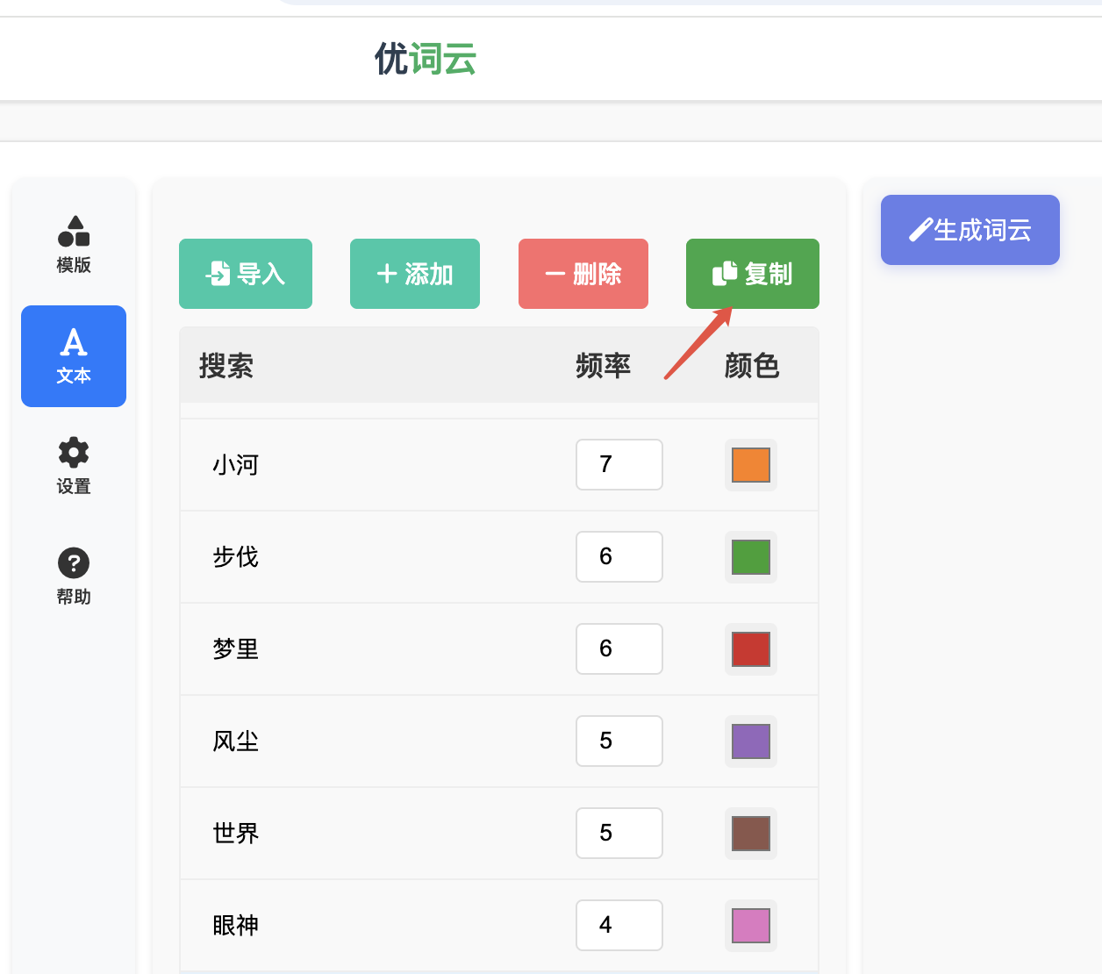Click the 优词云 app title
Viewport: 1102px width, 974px height.
tap(425, 60)
